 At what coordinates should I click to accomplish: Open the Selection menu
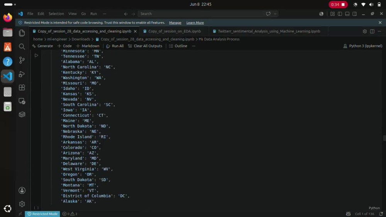(56, 14)
